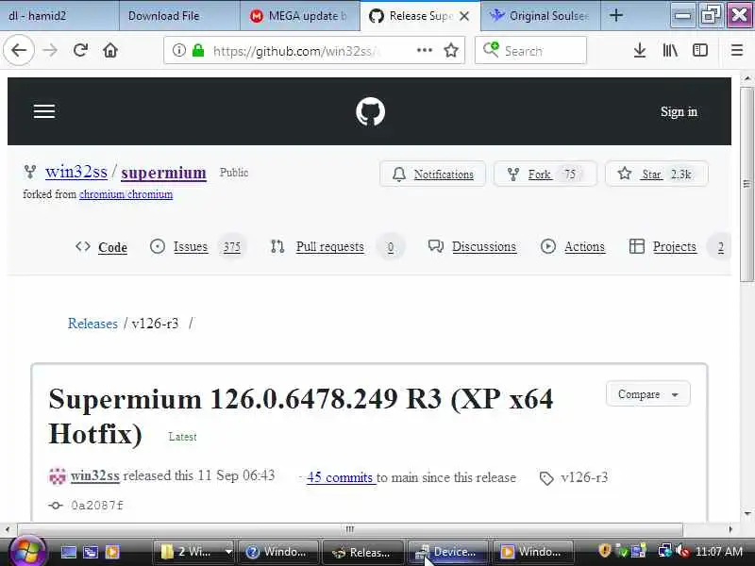This screenshot has height=566, width=755.
Task: Expand the 2 Wi... taskbar group dropdown
Action: (228, 552)
